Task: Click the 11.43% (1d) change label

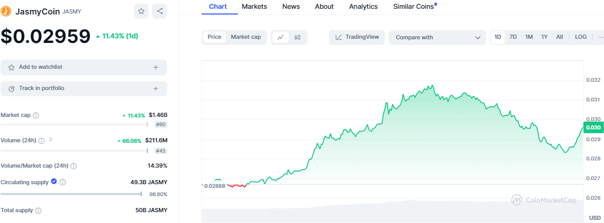Action: tap(117, 36)
